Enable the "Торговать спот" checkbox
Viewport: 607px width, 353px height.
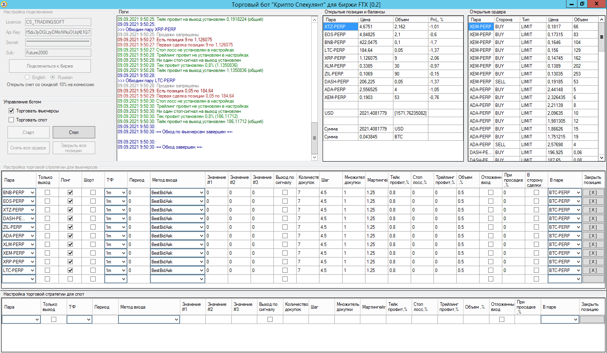[11, 120]
